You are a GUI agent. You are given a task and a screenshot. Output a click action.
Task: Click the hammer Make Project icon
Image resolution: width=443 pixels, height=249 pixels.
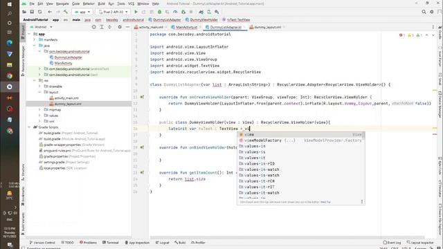point(66,12)
